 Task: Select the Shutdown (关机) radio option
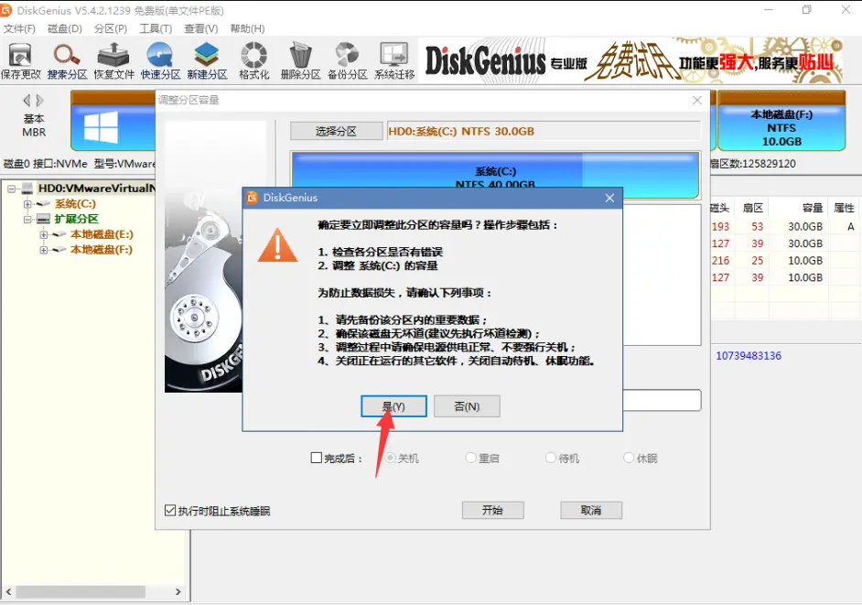(x=390, y=458)
